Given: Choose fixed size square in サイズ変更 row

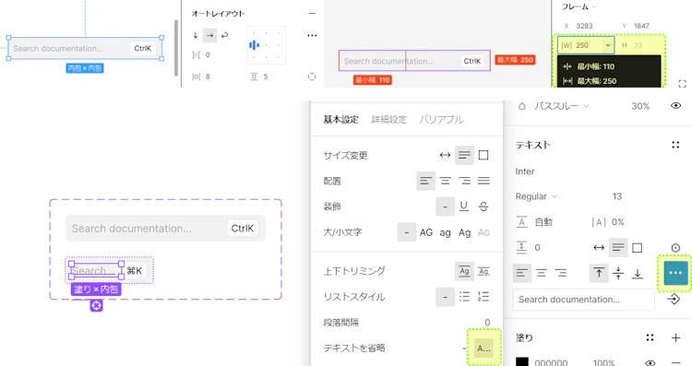Looking at the screenshot, I should pyautogui.click(x=483, y=155).
